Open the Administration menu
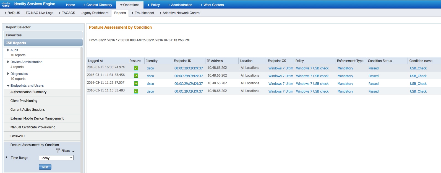The height and width of the screenshot is (173, 441). tap(180, 5)
